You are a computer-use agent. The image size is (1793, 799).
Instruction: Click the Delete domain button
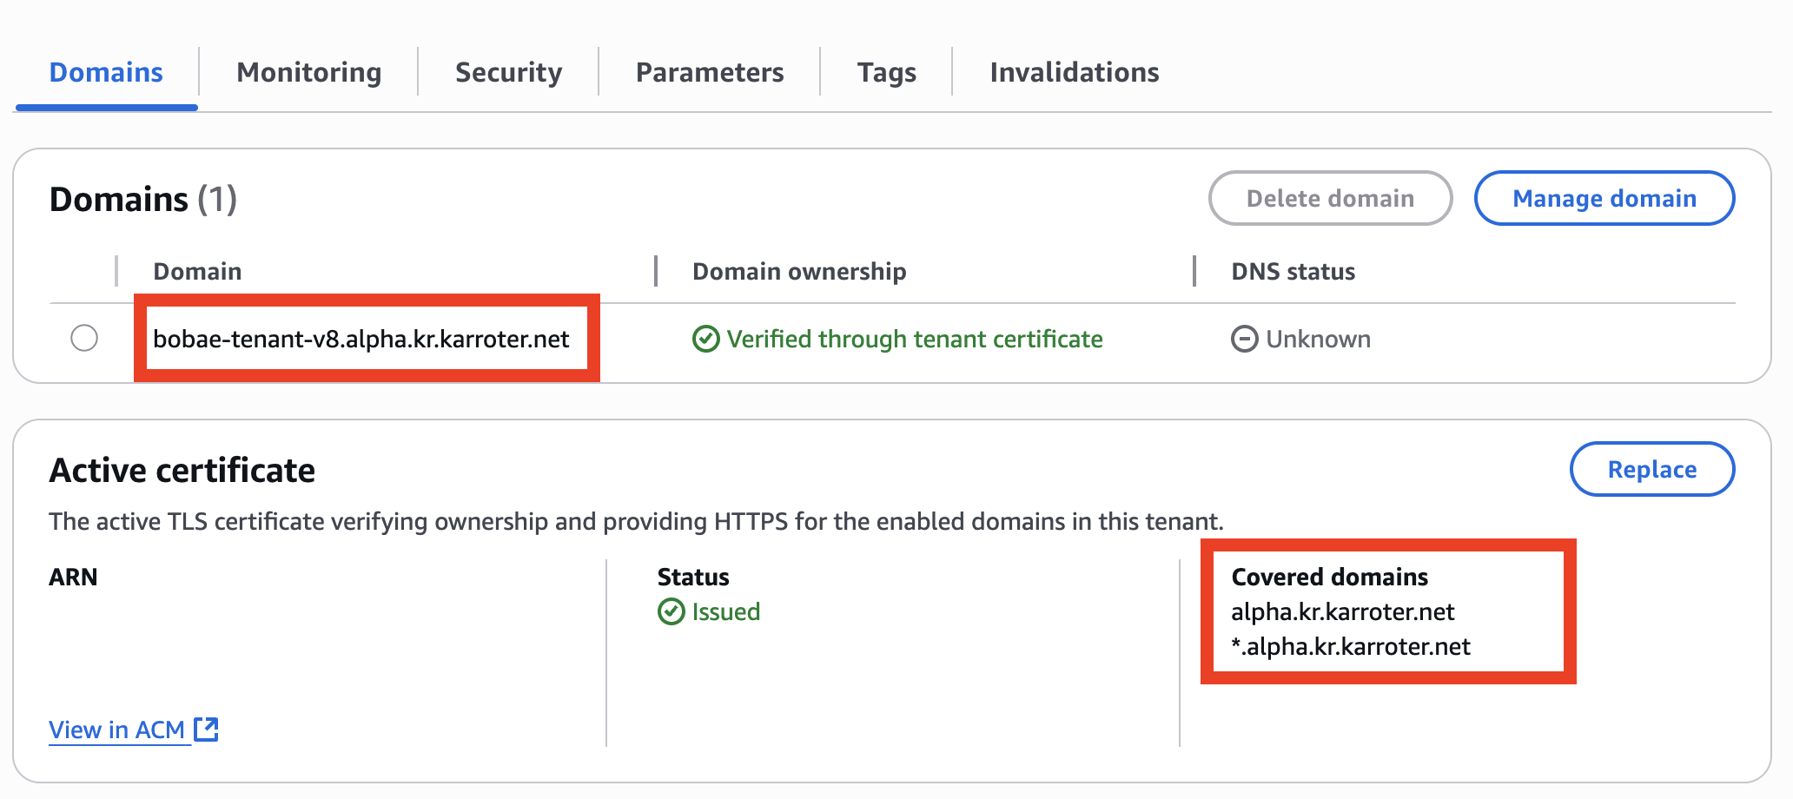point(1330,198)
